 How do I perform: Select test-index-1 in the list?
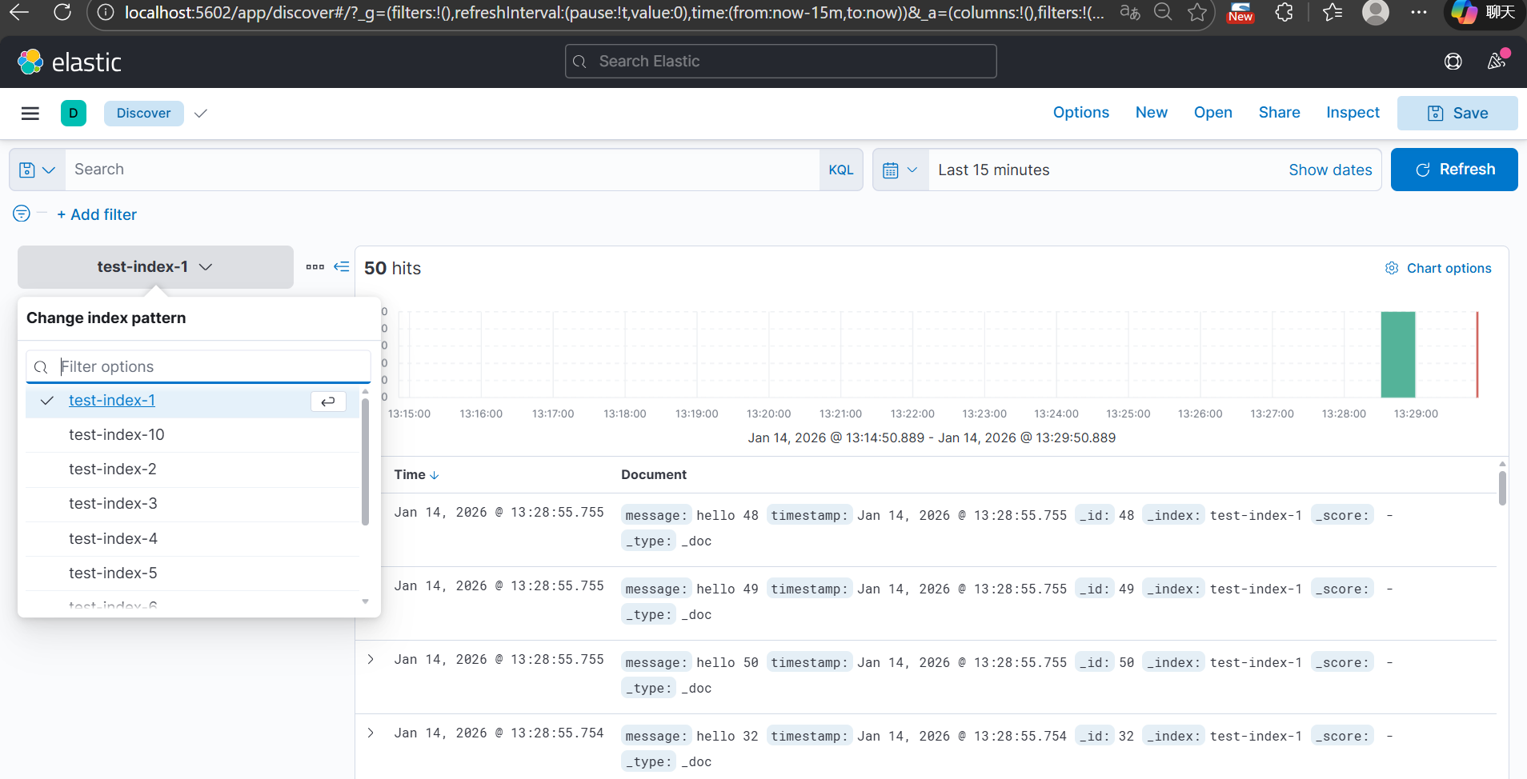pyautogui.click(x=192, y=401)
